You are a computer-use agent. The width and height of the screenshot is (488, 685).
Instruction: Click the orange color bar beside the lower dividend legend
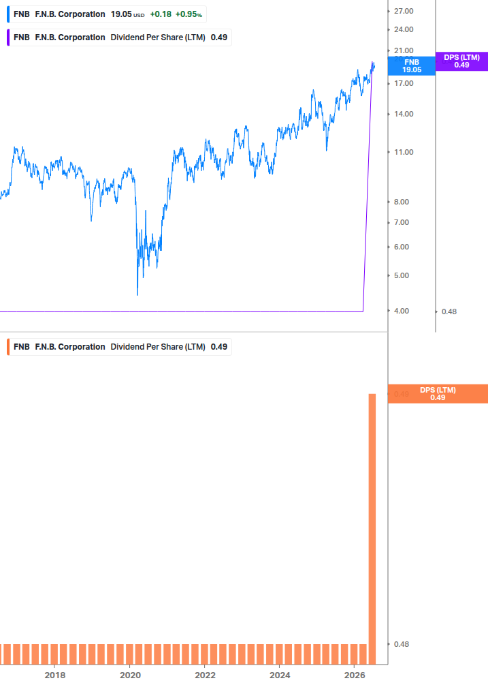pyautogui.click(x=8, y=347)
